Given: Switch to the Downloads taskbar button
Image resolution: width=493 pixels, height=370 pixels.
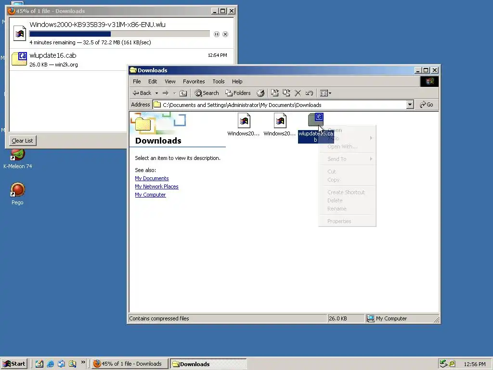Looking at the screenshot, I should point(208,364).
